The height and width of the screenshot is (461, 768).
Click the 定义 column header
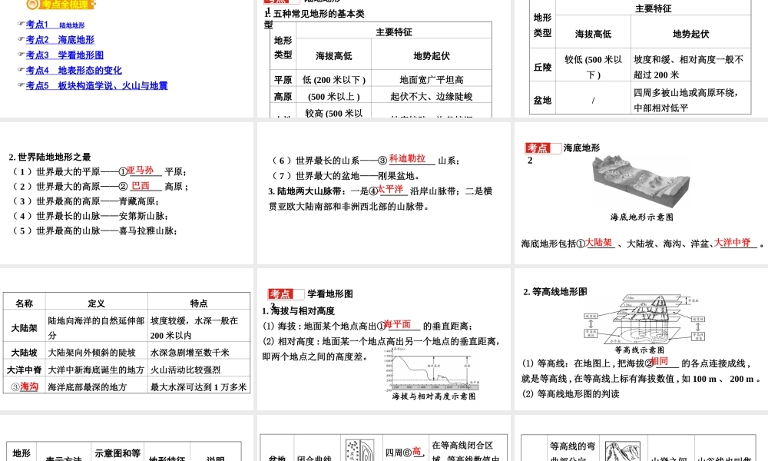(x=97, y=303)
